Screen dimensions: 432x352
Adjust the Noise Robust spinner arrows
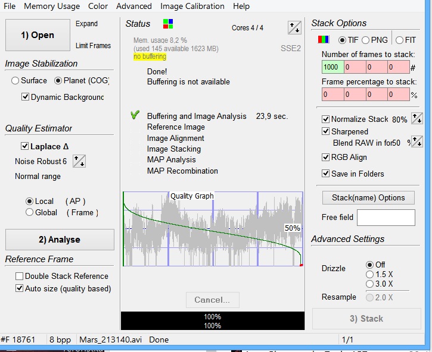79,161
